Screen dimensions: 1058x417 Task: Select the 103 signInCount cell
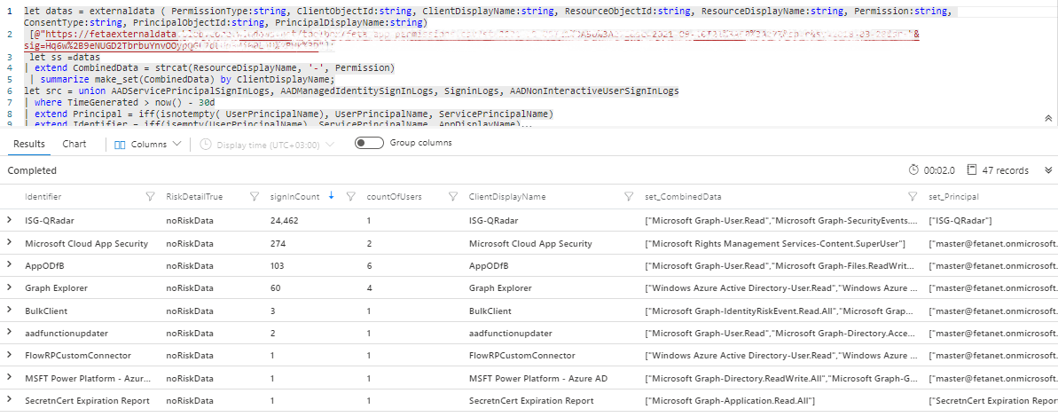tap(278, 265)
